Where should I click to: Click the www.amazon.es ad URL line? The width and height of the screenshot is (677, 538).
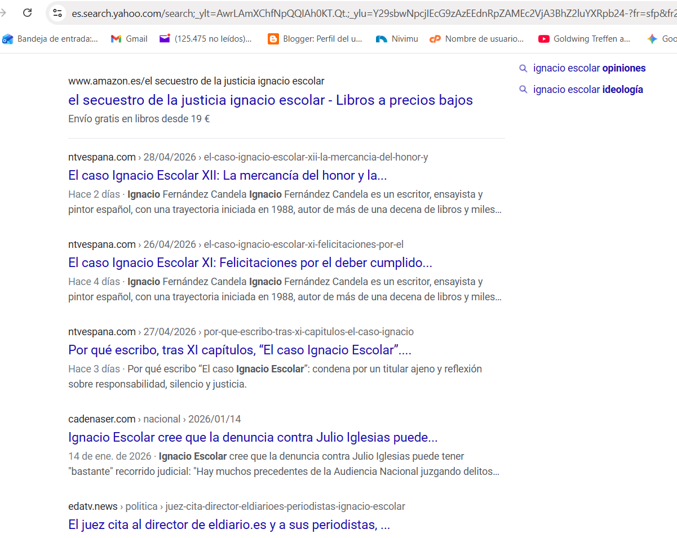point(196,81)
